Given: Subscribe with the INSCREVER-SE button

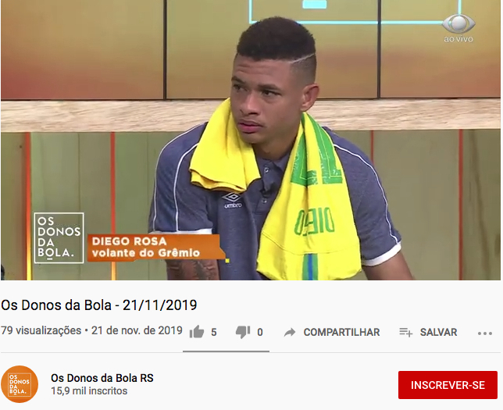Looking at the screenshot, I should point(448,385).
